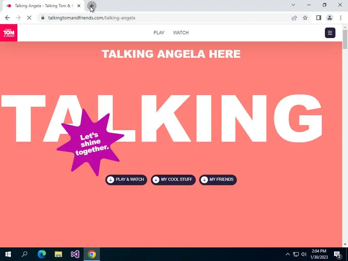This screenshot has height=261, width=348.
Task: Open the volume control tray icon
Action: pos(304,254)
